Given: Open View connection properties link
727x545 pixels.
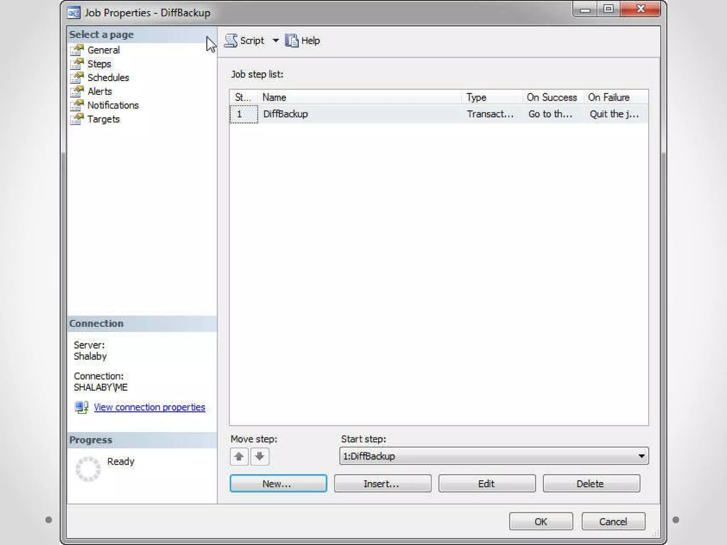Looking at the screenshot, I should [149, 407].
